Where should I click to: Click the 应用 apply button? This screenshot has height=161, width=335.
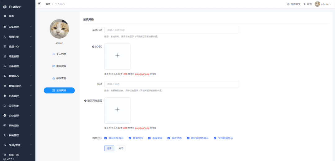pyautogui.click(x=109, y=148)
